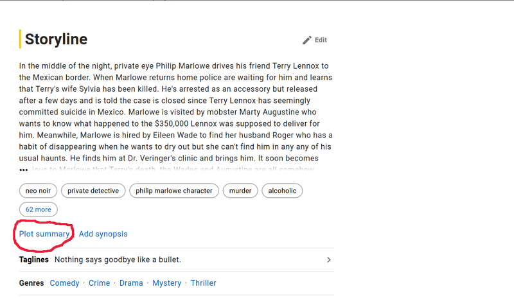Viewport: 514px width, 298px height.
Task: Select the neo noir keyword tag
Action: pos(38,191)
